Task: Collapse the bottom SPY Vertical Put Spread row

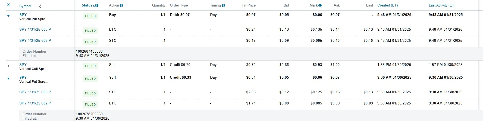Action: pyautogui.click(x=8, y=79)
